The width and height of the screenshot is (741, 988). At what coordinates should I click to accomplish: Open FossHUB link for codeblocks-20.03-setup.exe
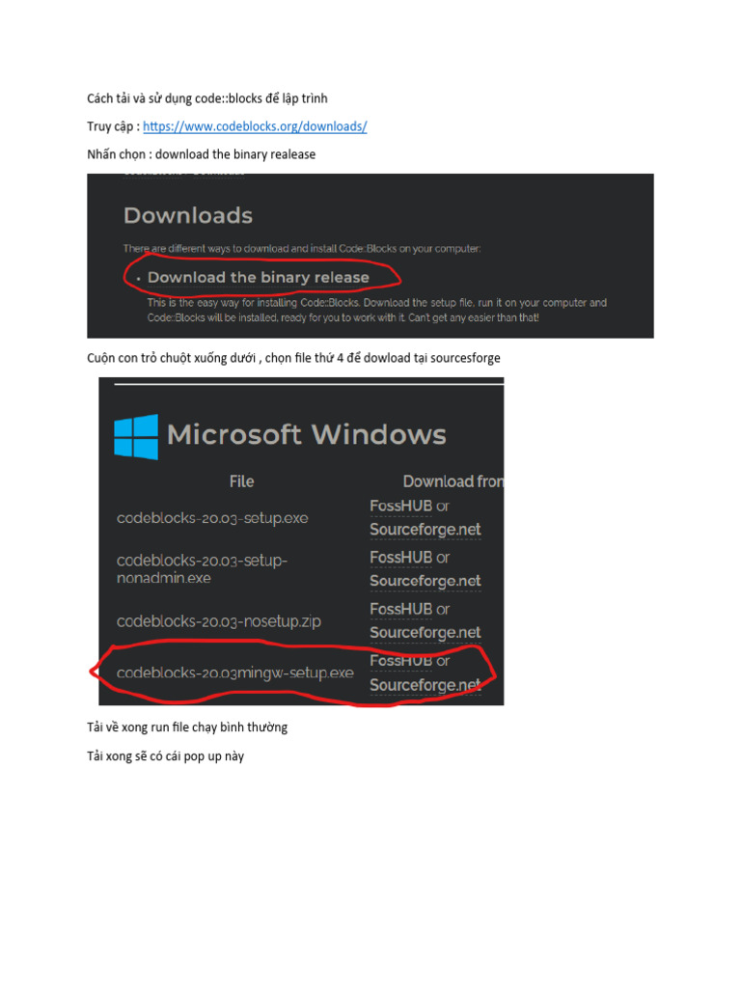[400, 506]
